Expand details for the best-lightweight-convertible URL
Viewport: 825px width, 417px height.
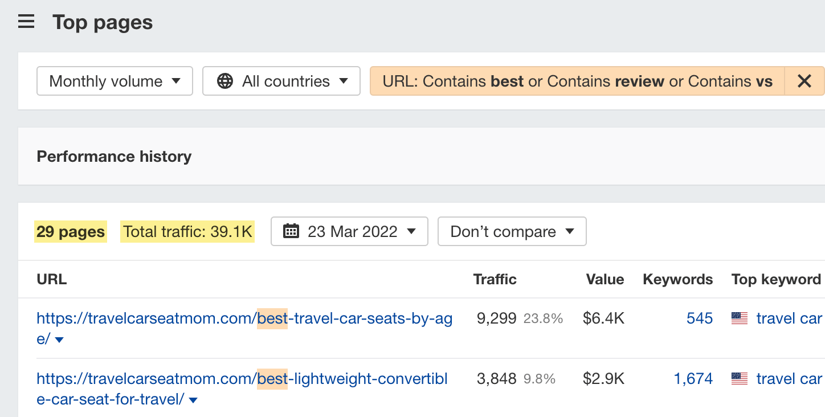coord(193,399)
